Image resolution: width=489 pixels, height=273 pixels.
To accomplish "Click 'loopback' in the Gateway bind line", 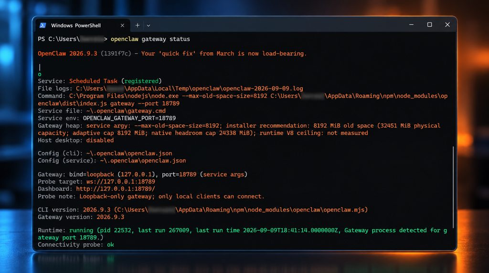I will tap(100, 174).
